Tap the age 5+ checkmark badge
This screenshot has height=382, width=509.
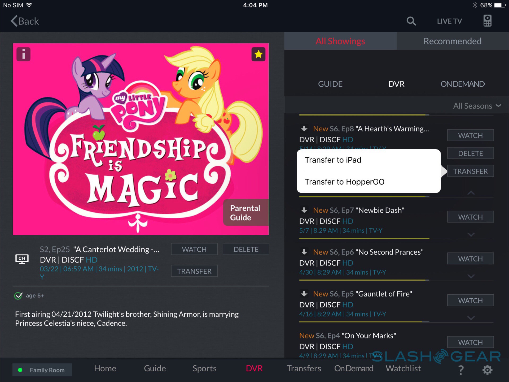(x=18, y=295)
